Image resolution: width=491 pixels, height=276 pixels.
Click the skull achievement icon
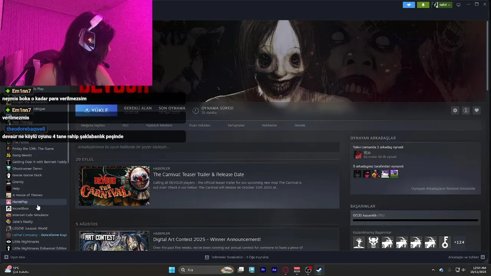(x=373, y=242)
